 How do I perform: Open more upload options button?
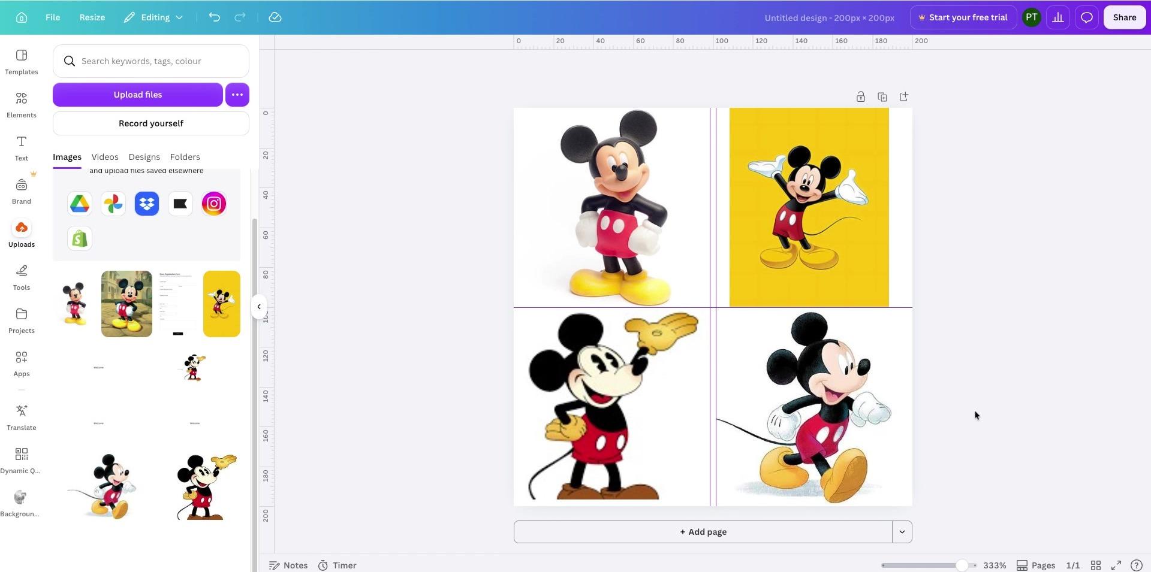click(237, 95)
